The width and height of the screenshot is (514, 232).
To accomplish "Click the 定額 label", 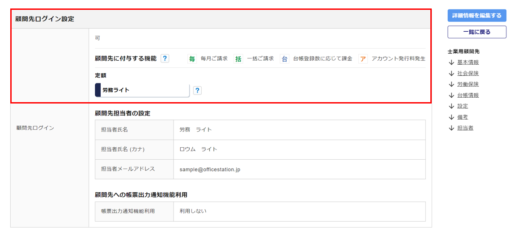I will 100,75.
